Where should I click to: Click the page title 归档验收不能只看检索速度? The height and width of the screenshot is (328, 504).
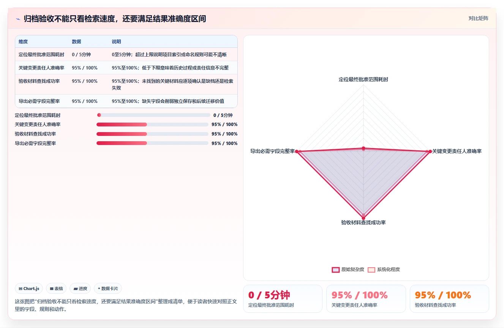[115, 19]
